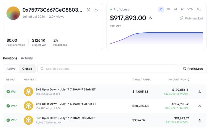Switch to the Positions tab
The image size is (210, 129).
point(10,58)
